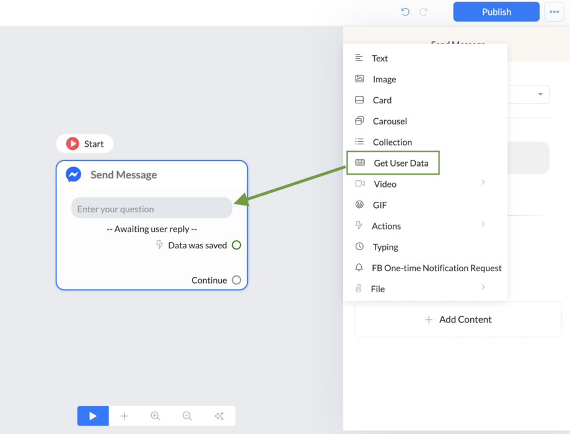Click the red Start play icon
This screenshot has height=434, width=570.
[72, 144]
